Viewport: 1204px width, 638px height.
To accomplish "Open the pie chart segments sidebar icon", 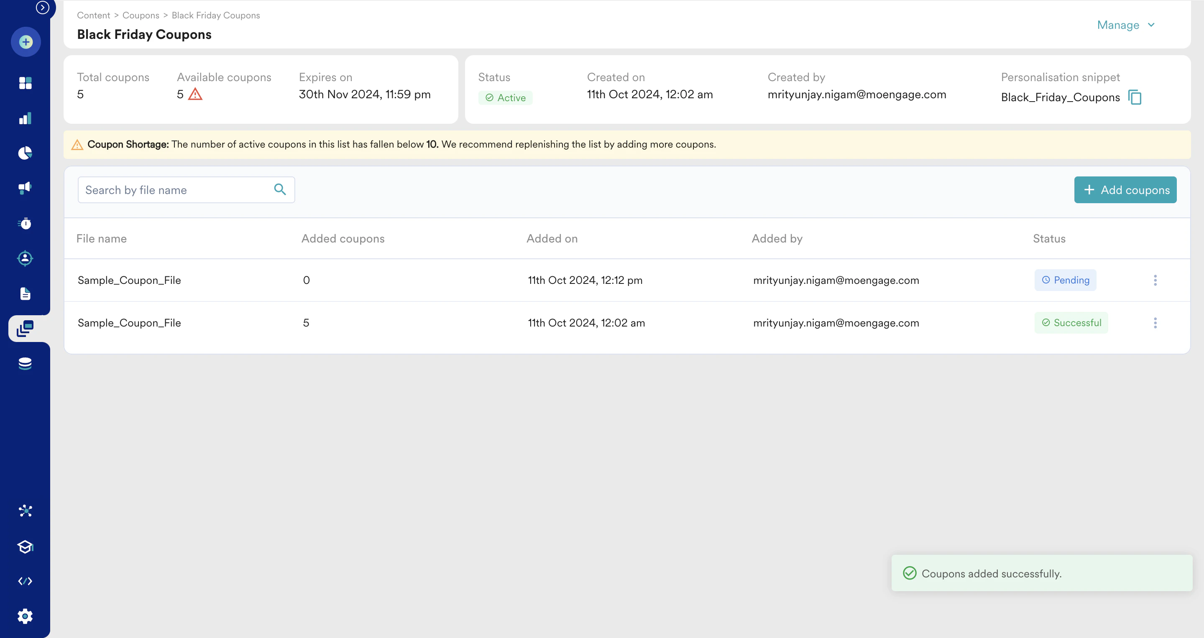I will coord(25,153).
